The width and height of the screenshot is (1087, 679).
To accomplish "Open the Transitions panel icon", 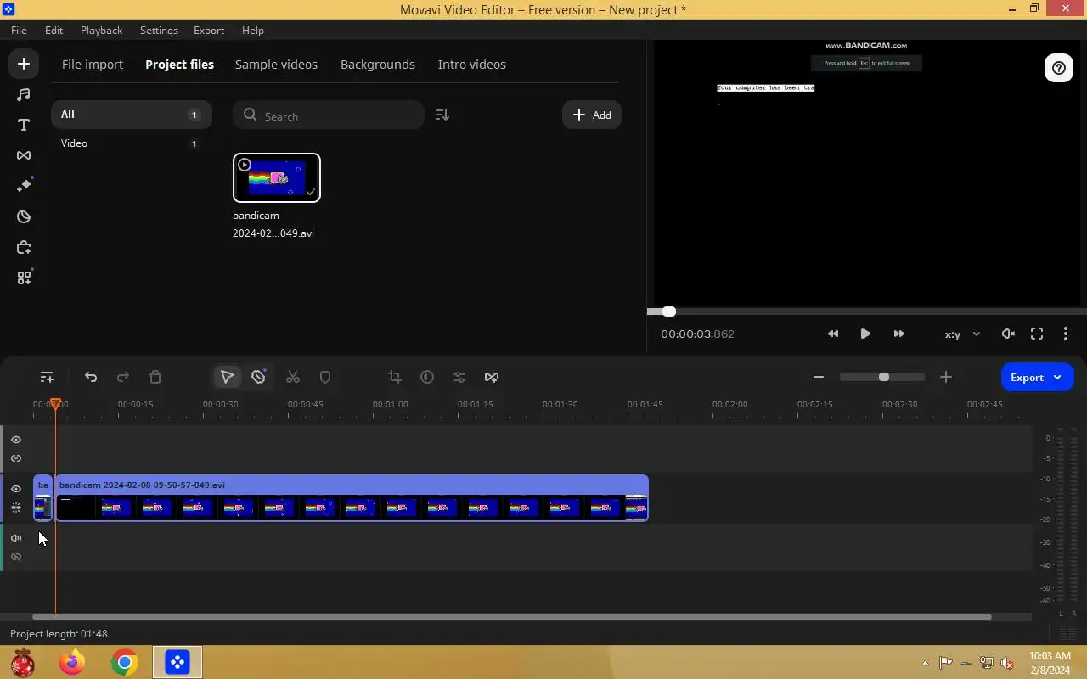I will 24,155.
